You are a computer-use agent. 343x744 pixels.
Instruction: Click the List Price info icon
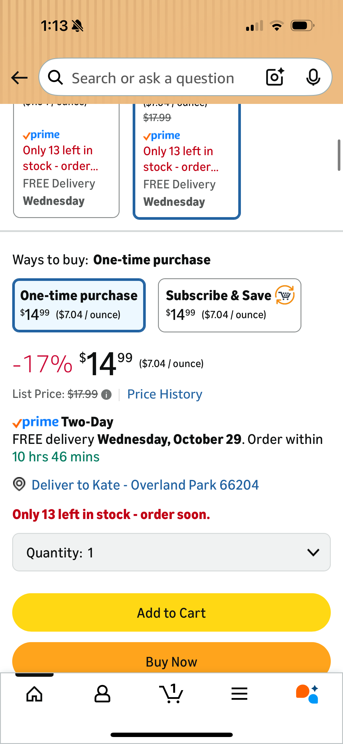[x=106, y=395]
